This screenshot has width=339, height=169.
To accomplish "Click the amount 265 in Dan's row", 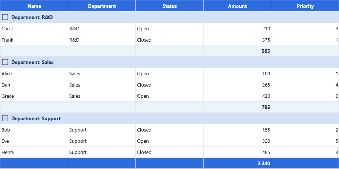I will point(237,85).
